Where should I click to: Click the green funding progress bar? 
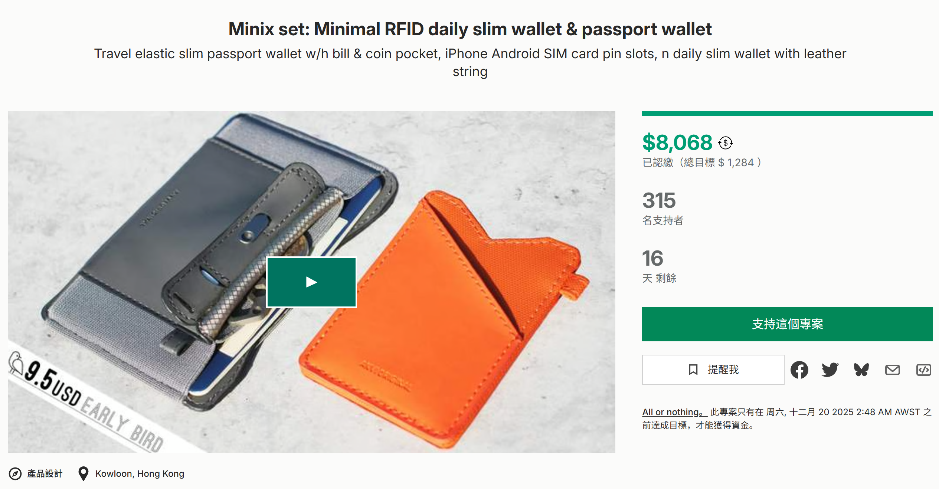pyautogui.click(x=787, y=114)
